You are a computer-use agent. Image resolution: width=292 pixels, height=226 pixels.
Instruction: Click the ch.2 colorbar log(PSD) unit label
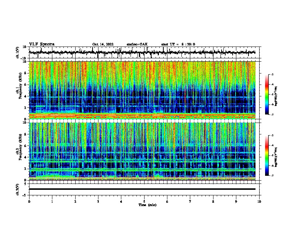(276, 157)
